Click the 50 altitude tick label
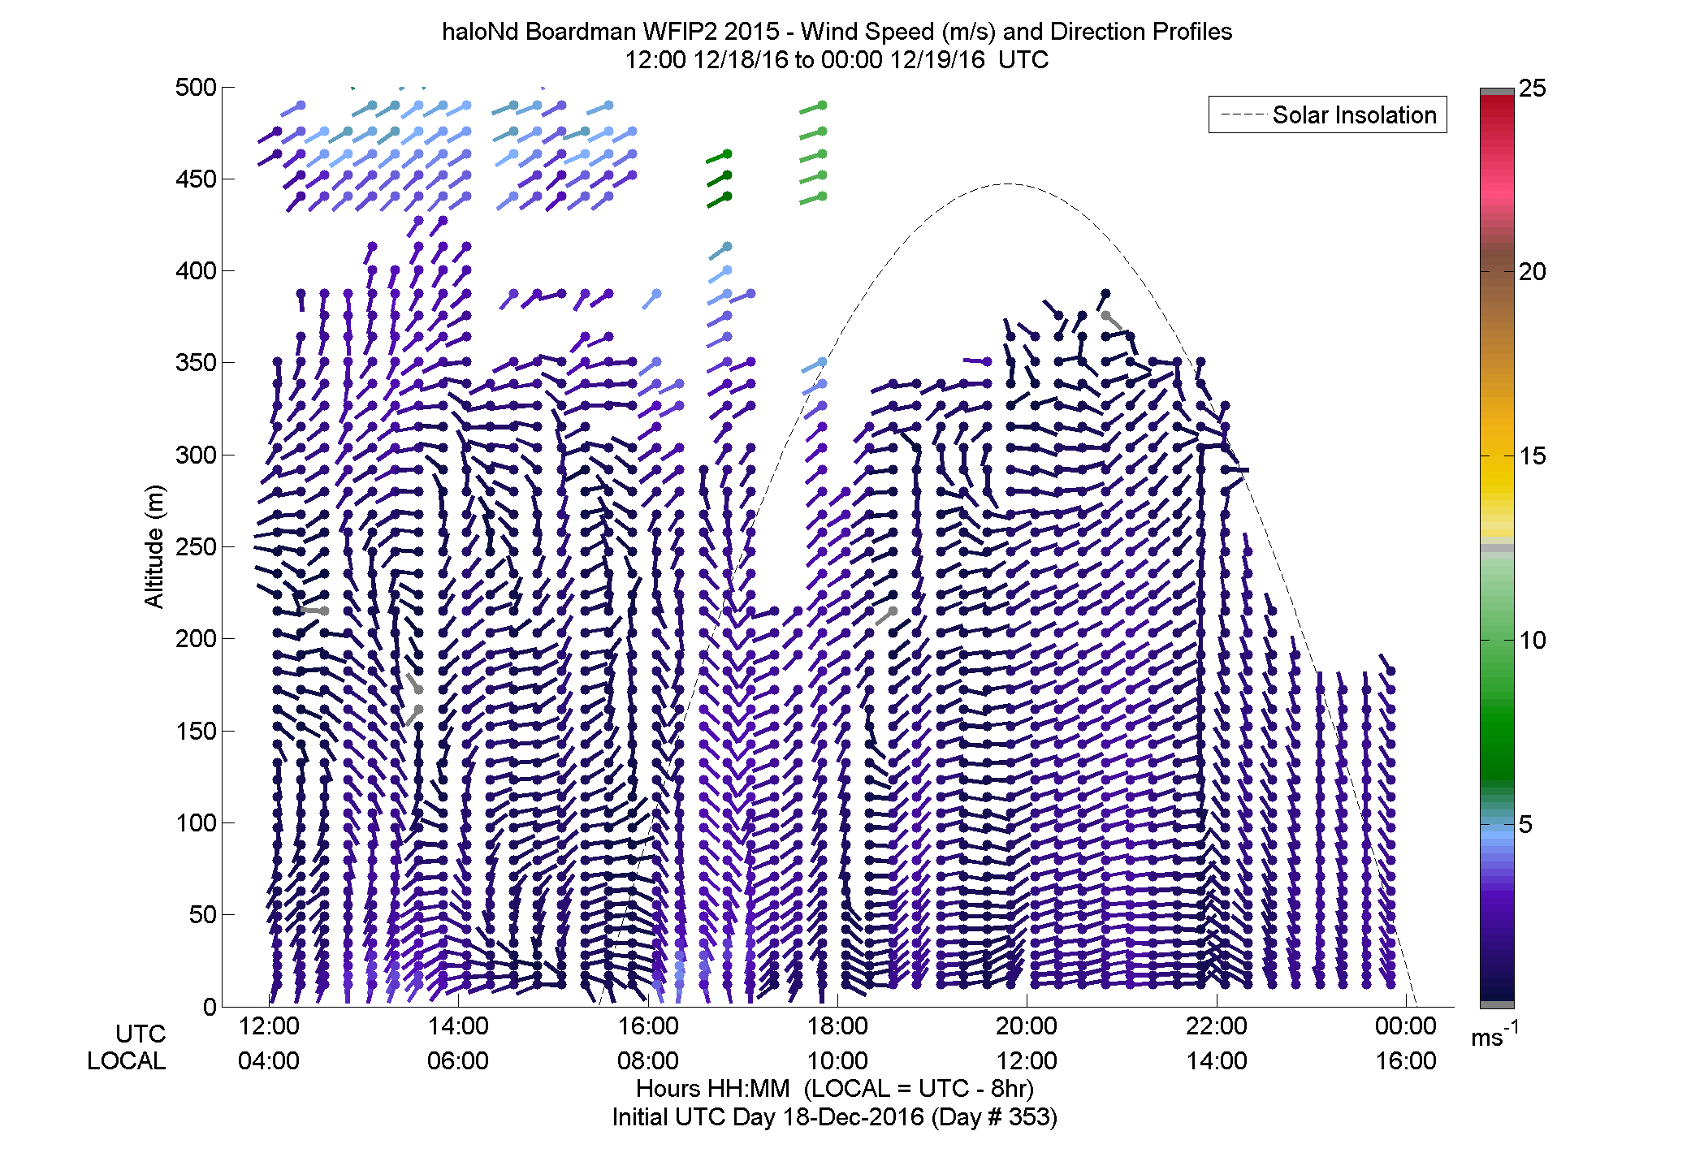Viewport: 1704px width, 1157px height. pyautogui.click(x=203, y=914)
